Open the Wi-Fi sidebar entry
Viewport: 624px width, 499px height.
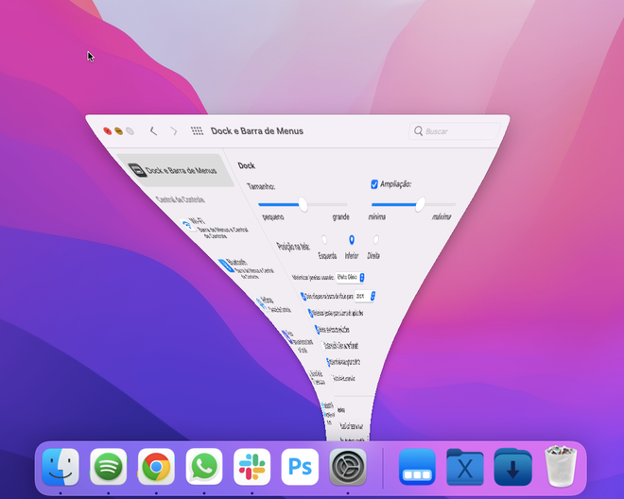coord(214,227)
